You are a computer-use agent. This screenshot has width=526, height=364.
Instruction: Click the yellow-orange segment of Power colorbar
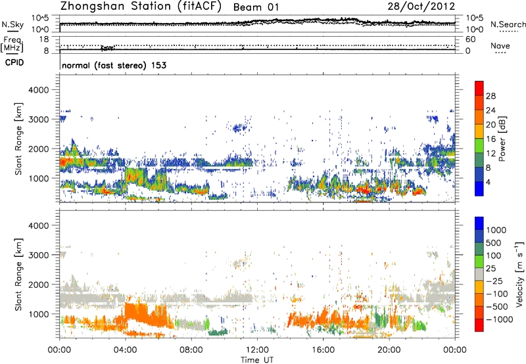[x=479, y=131]
